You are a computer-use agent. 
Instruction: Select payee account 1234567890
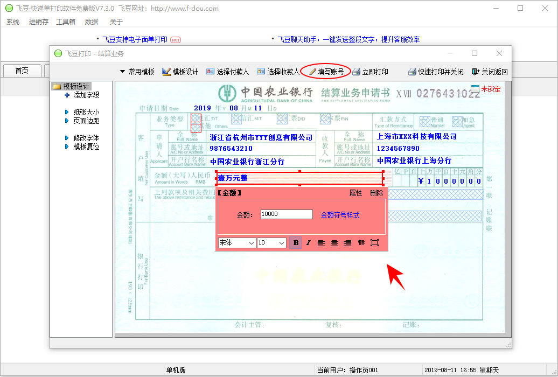tap(398, 149)
